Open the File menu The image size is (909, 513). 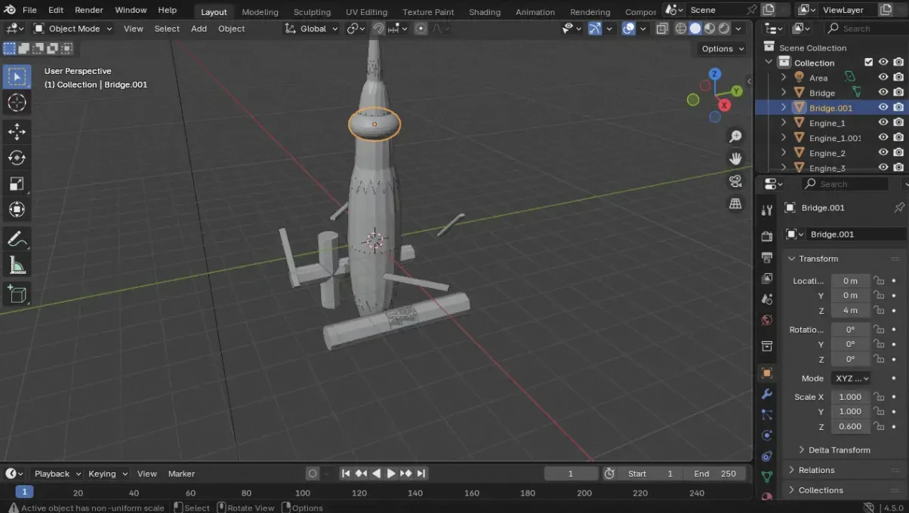point(29,10)
